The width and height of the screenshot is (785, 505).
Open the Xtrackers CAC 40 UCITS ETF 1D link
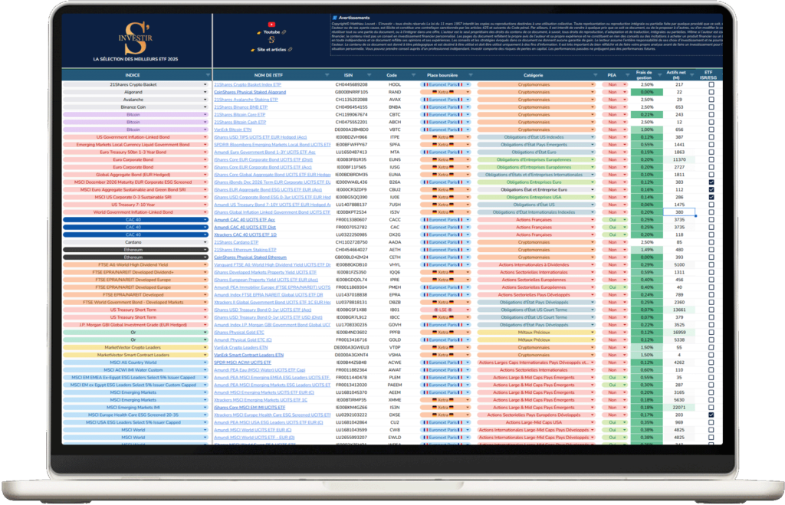click(x=245, y=234)
